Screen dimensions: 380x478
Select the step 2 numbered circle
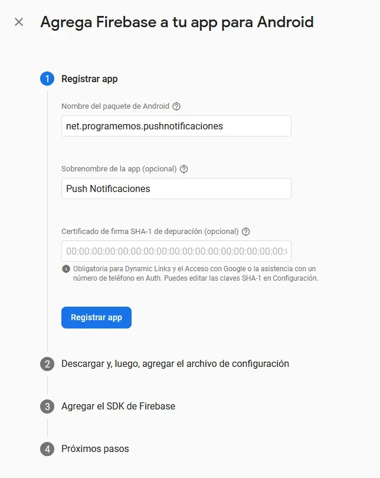click(46, 364)
